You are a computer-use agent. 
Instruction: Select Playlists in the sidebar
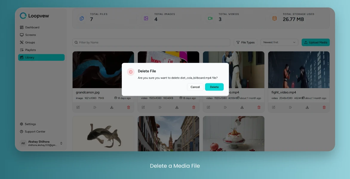click(x=41, y=50)
